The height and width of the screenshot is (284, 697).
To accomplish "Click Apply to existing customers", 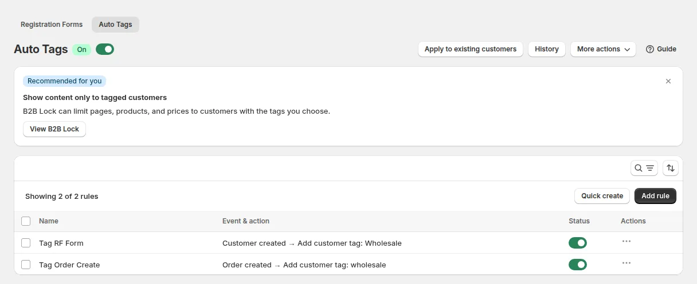I will 471,49.
